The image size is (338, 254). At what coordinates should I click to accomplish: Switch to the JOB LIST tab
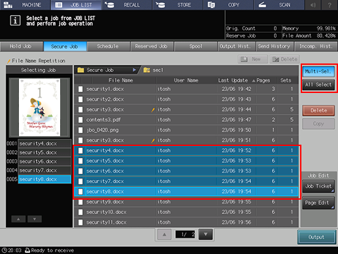click(x=76, y=5)
